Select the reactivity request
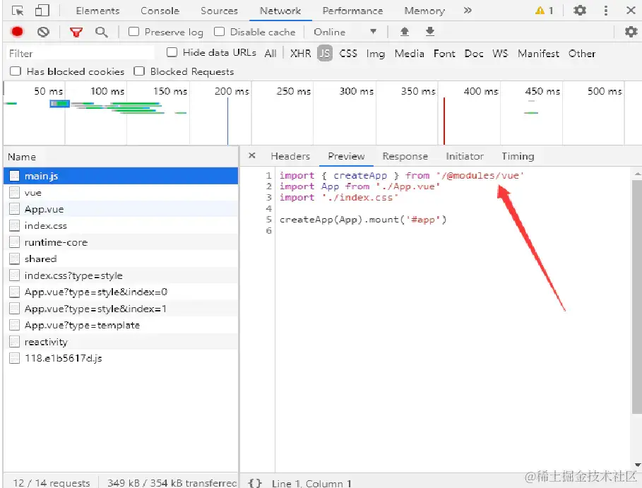 [x=121, y=342]
